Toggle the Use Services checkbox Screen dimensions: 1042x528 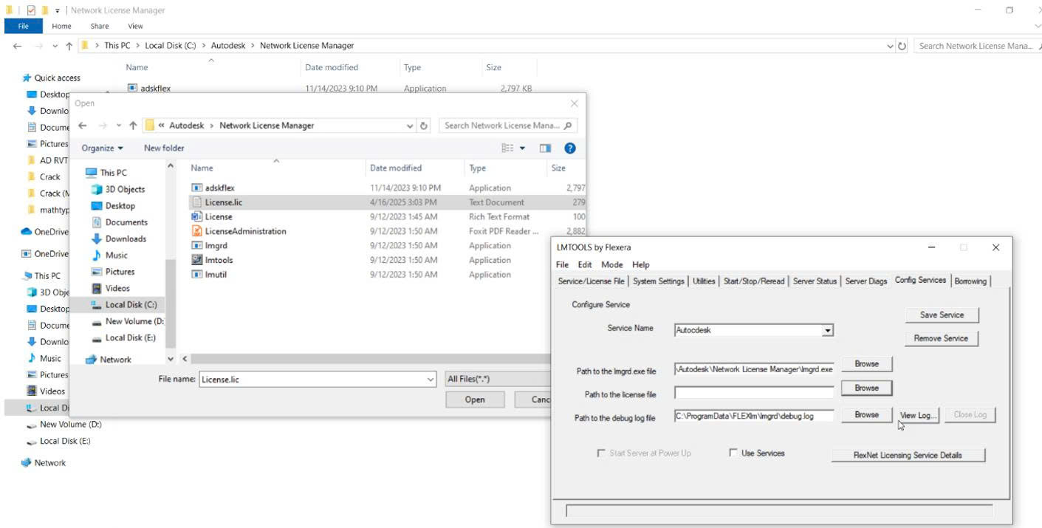[x=733, y=453]
